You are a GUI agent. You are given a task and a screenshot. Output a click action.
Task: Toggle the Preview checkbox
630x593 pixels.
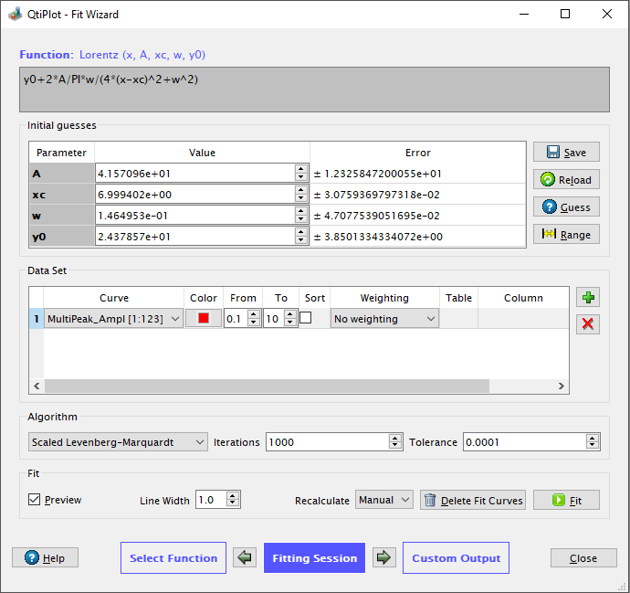(x=35, y=500)
